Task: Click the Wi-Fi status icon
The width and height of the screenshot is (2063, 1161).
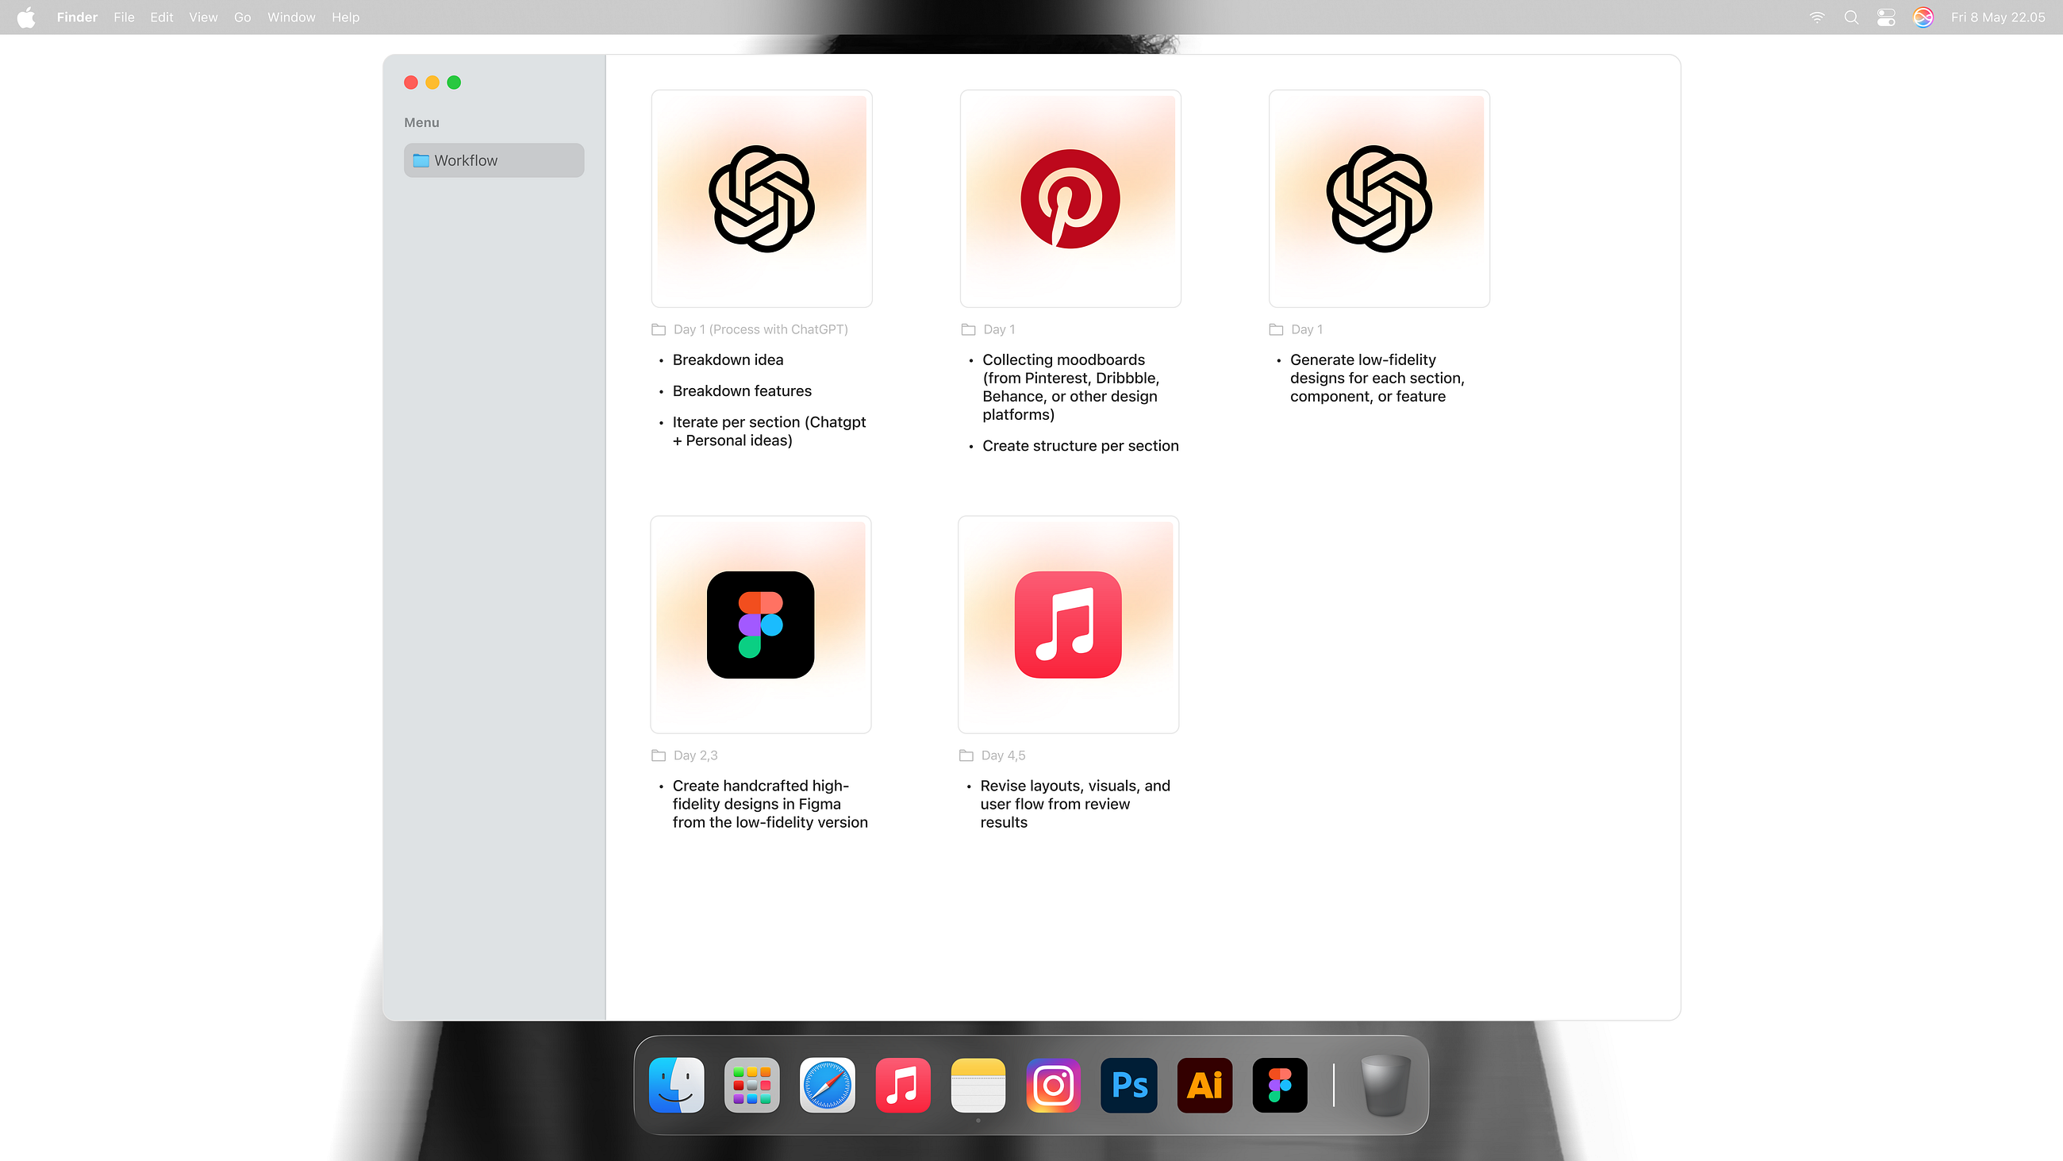Action: tap(1817, 17)
